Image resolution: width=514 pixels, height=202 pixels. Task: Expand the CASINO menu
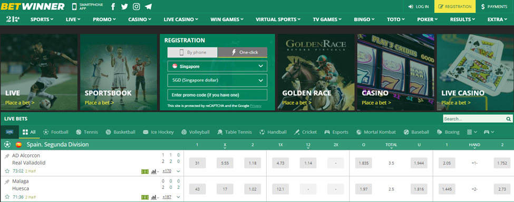coord(140,19)
